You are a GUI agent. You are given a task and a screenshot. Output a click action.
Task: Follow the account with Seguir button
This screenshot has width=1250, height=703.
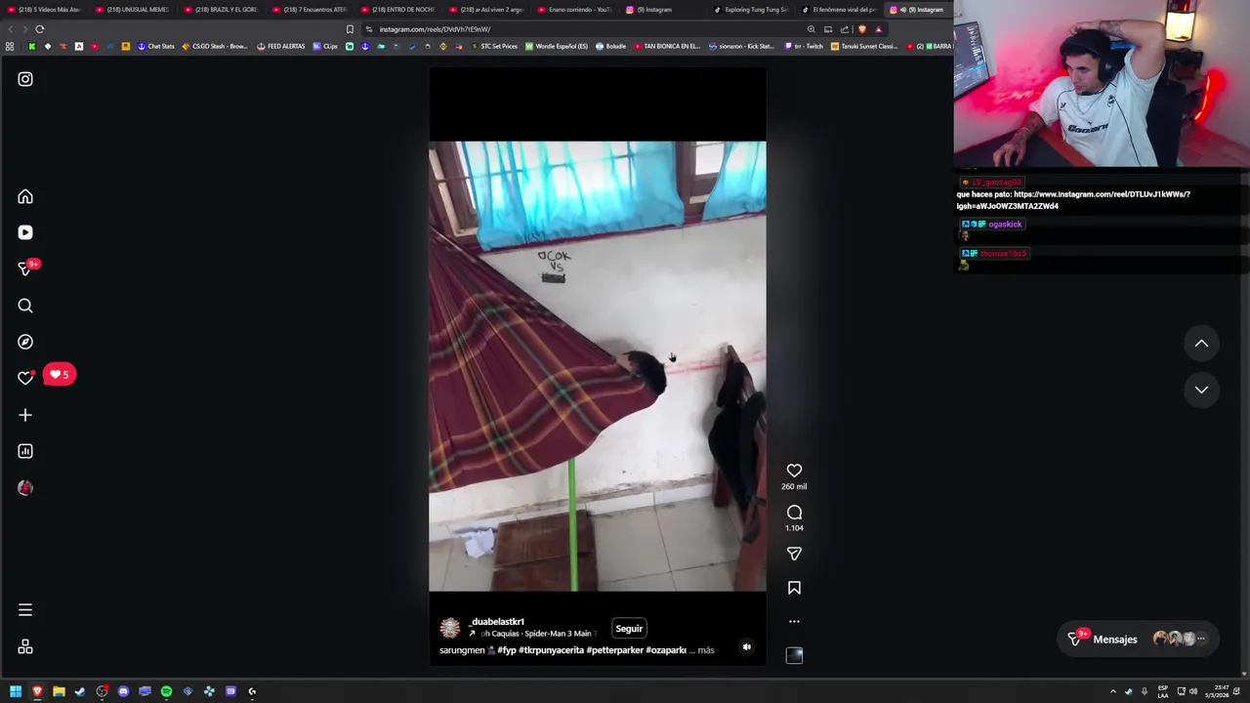coord(629,629)
